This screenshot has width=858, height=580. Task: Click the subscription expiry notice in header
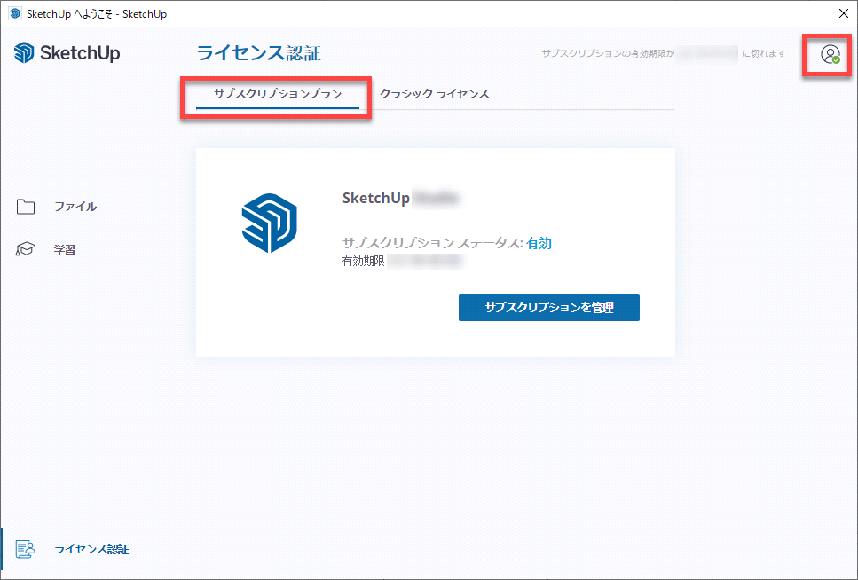click(664, 54)
